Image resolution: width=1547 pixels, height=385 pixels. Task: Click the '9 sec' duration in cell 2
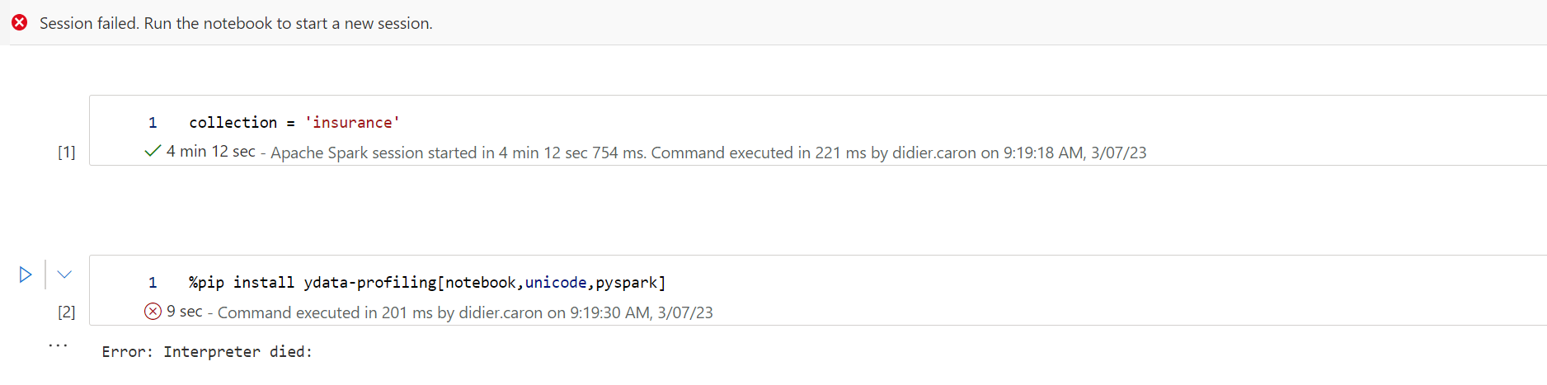tap(185, 311)
